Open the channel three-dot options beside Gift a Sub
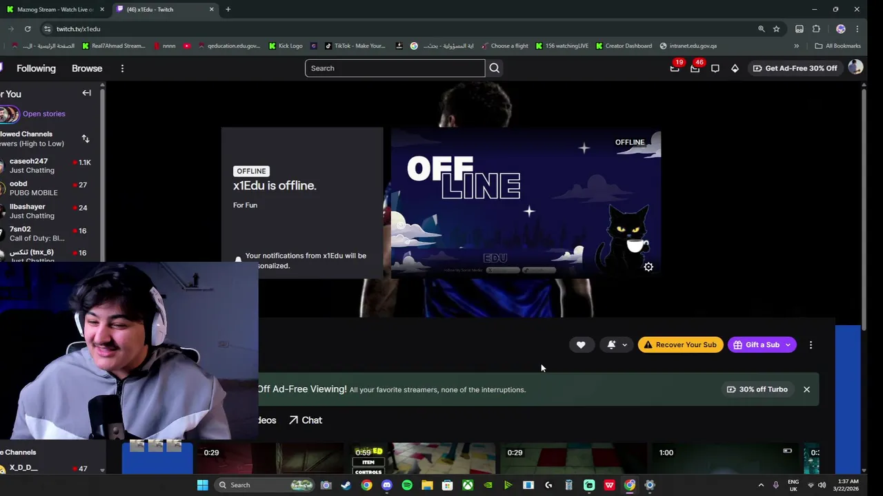Viewport: 883px width, 496px height. (x=811, y=344)
